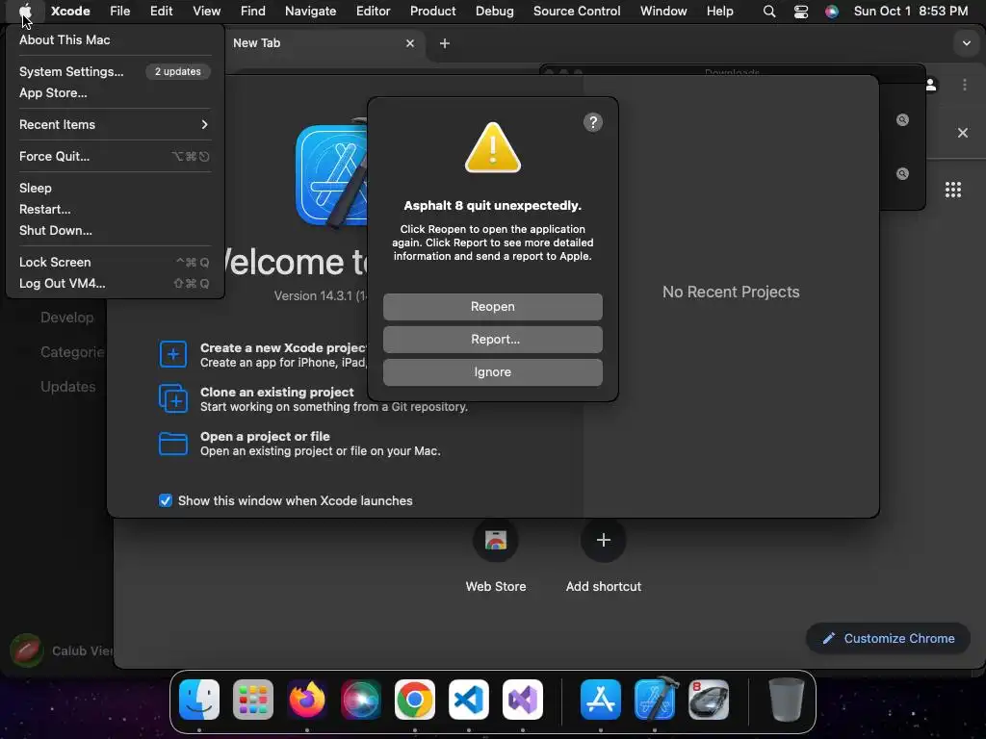This screenshot has height=739, width=986.
Task: Open the View menu in menu bar
Action: click(x=206, y=12)
